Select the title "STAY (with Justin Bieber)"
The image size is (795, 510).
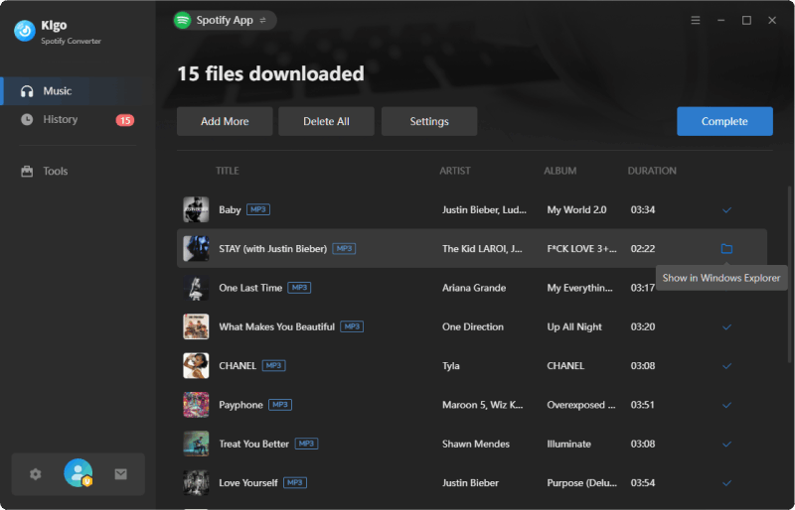[x=272, y=249]
